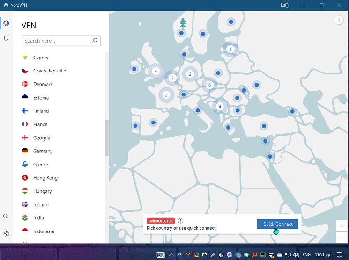This screenshot has height=260, width=349.
Task: Click the server dot over Turkey
Action: [264, 126]
